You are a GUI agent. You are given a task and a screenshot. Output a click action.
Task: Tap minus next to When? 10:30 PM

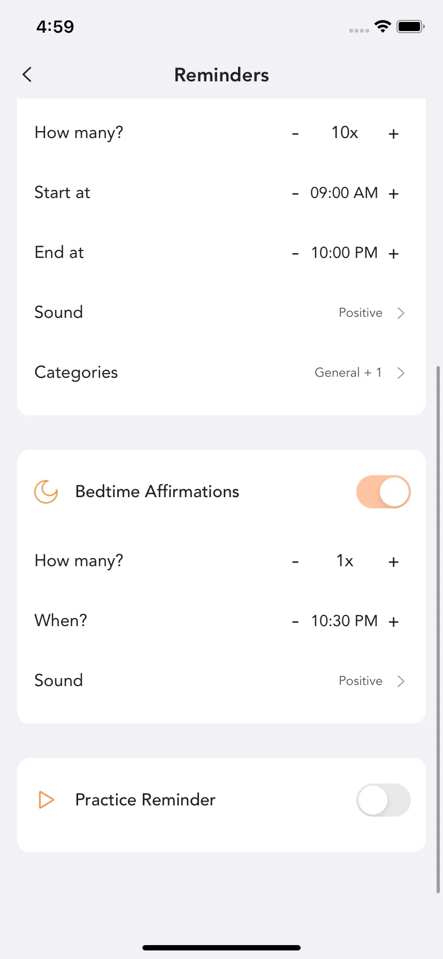point(295,621)
